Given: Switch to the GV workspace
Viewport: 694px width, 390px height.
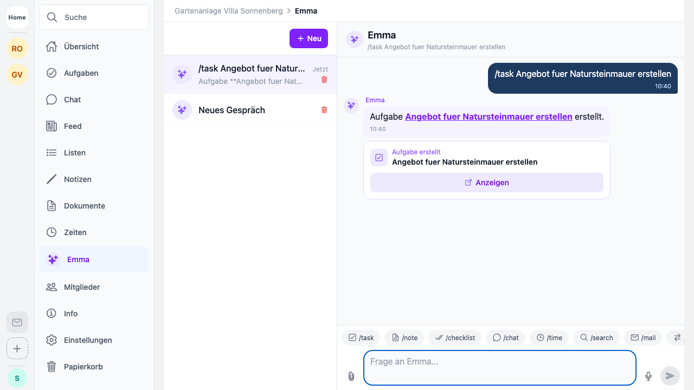Looking at the screenshot, I should (x=17, y=75).
